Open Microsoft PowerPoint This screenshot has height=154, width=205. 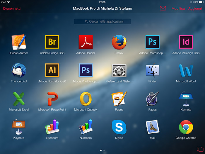(52, 99)
